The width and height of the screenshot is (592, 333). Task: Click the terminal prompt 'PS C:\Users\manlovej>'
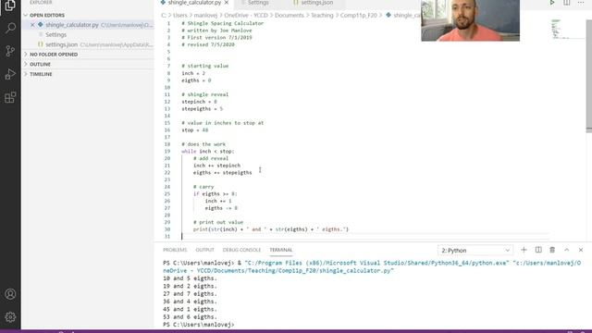pos(199,325)
